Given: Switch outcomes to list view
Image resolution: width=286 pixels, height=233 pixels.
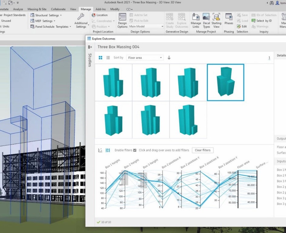Looking at the screenshot, I should [x=108, y=57].
